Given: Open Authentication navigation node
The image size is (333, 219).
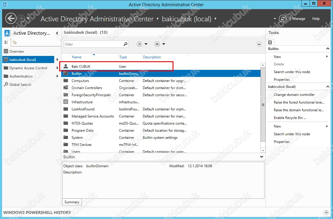Looking at the screenshot, I should (21, 76).
